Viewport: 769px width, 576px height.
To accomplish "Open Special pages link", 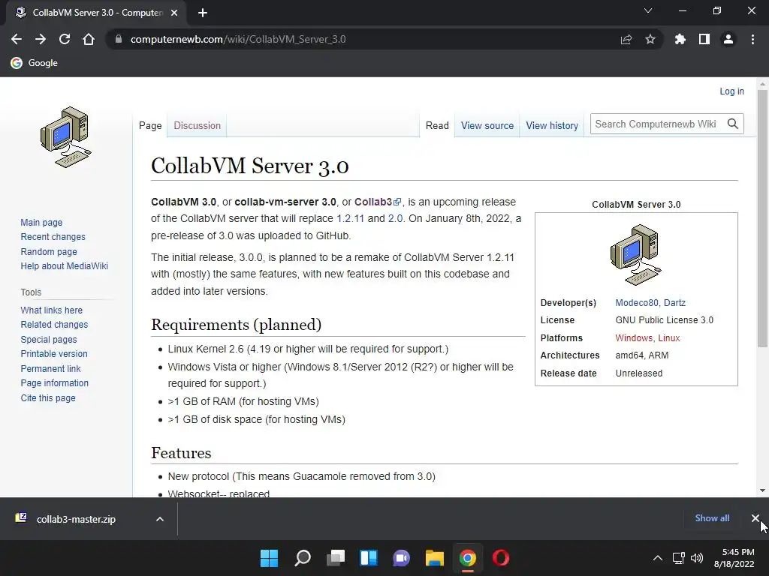I will click(x=49, y=340).
